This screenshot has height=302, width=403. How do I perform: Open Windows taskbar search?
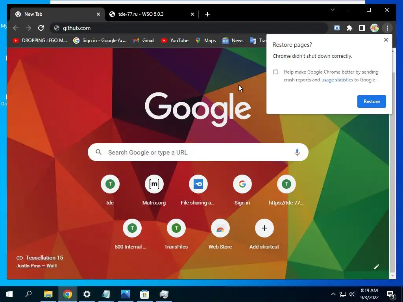(28, 294)
